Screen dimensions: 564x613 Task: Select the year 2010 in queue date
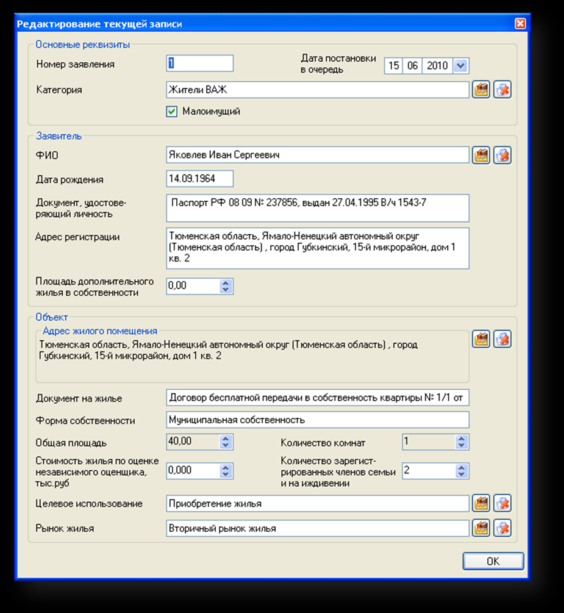pyautogui.click(x=437, y=66)
